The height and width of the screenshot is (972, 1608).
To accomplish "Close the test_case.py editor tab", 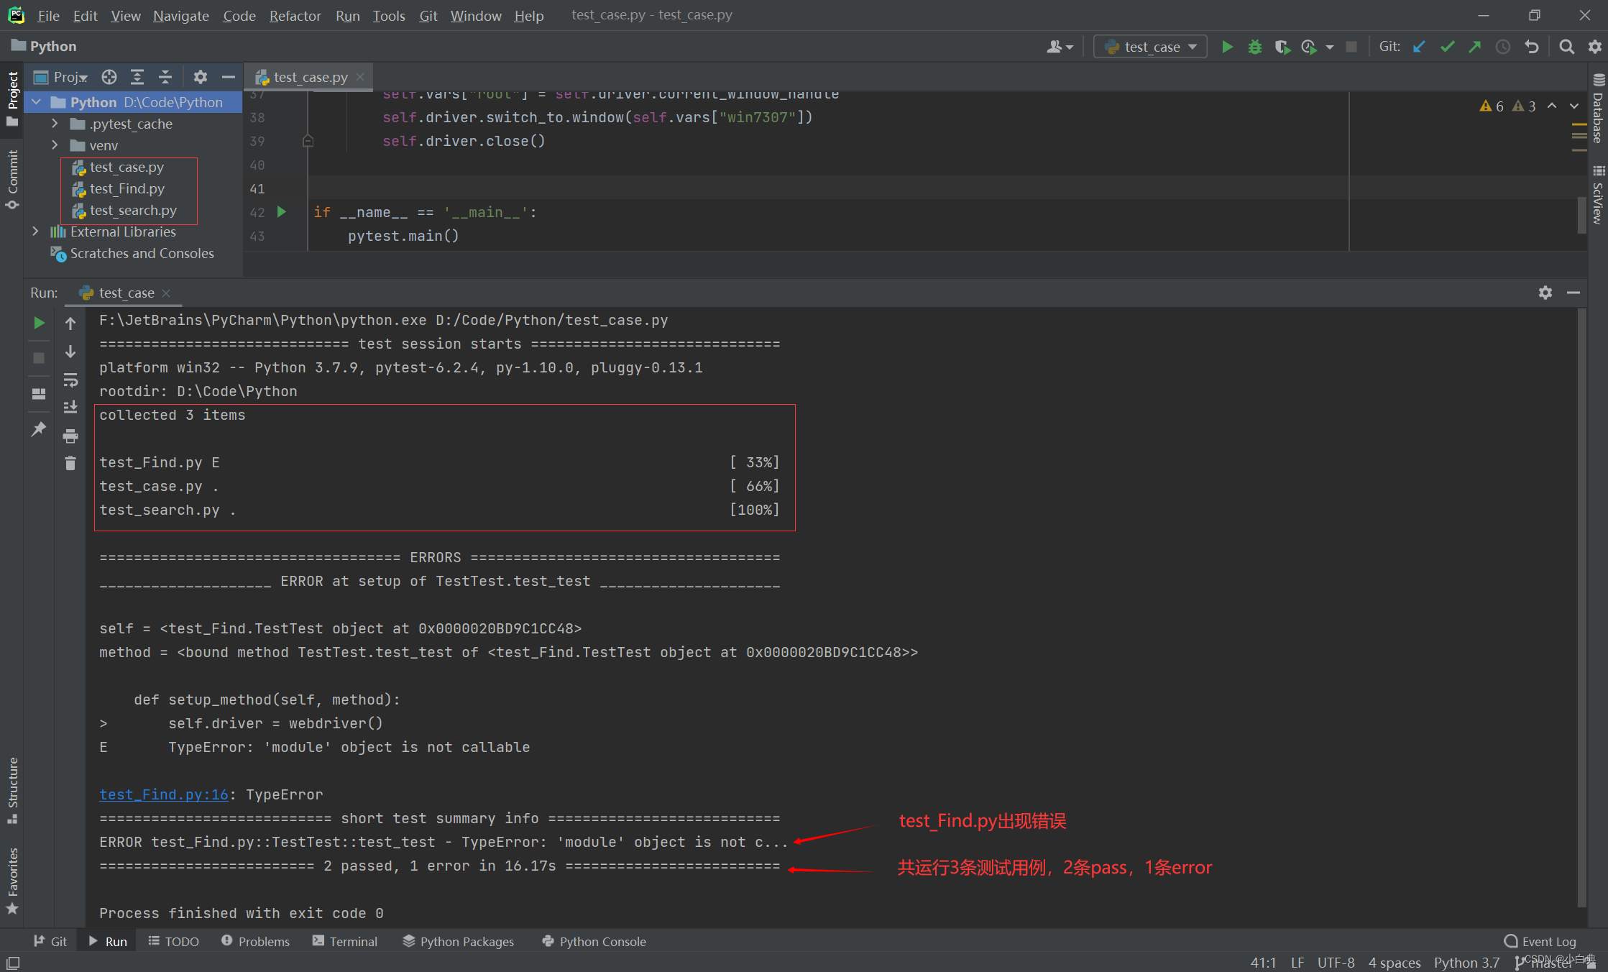I will coord(360,77).
